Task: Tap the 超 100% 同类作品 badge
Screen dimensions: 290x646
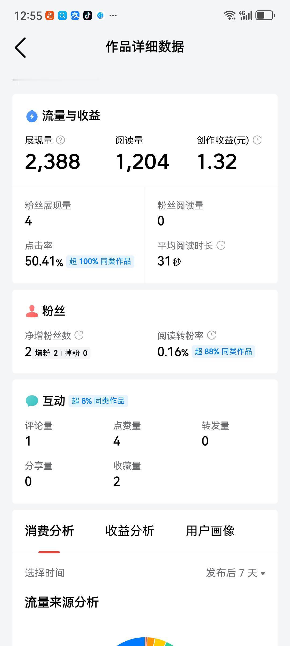Action: (x=100, y=261)
